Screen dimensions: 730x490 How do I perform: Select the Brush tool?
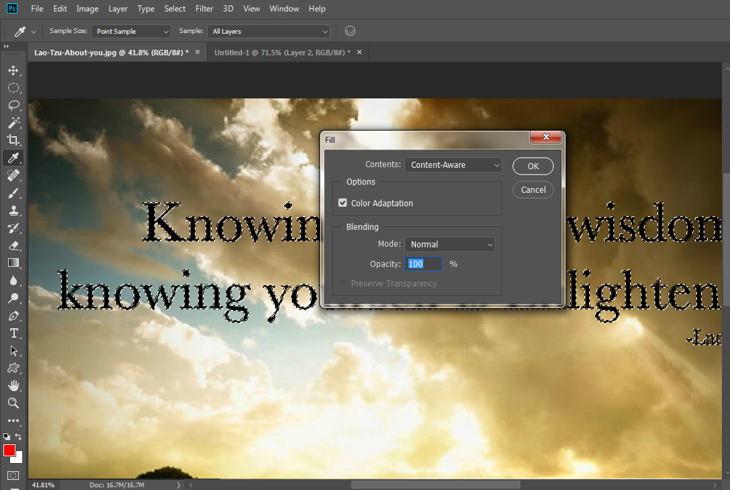coord(13,193)
